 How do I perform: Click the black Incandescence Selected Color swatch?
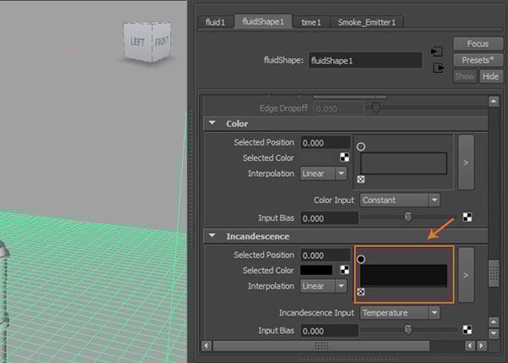(x=317, y=270)
